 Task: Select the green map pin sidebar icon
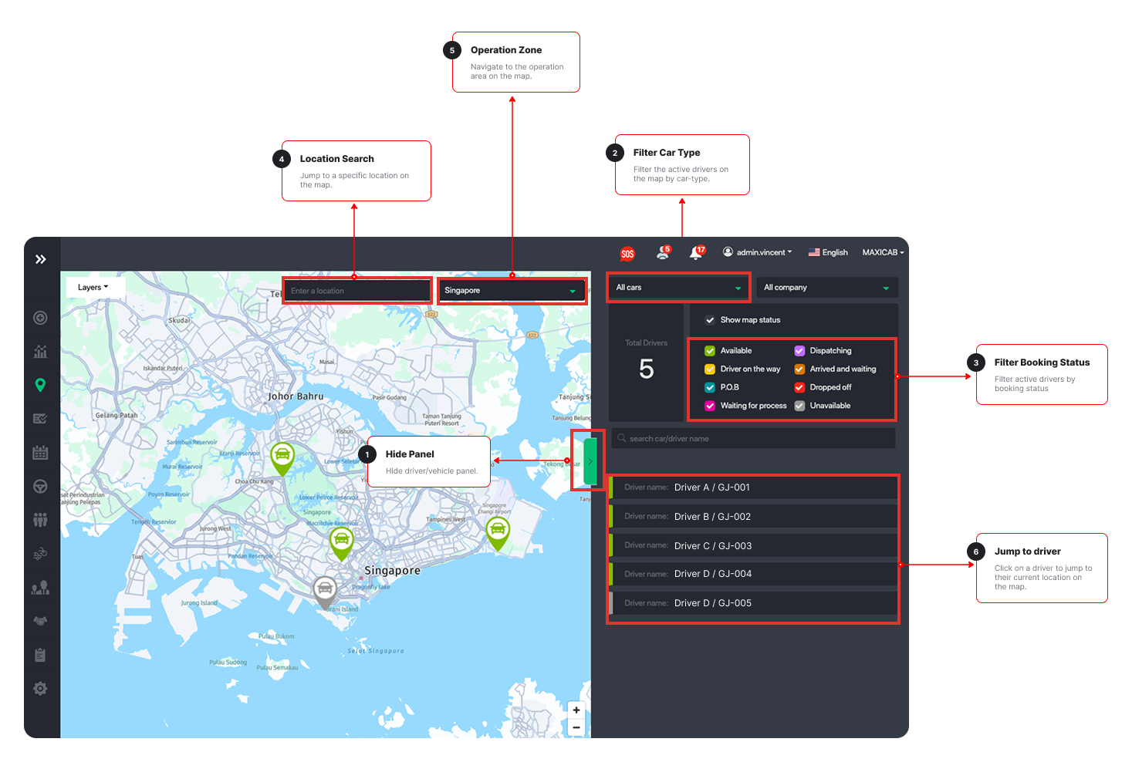coord(41,385)
